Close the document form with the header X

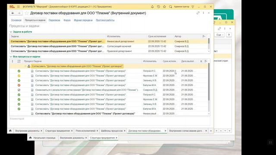pyautogui.click(x=209, y=13)
